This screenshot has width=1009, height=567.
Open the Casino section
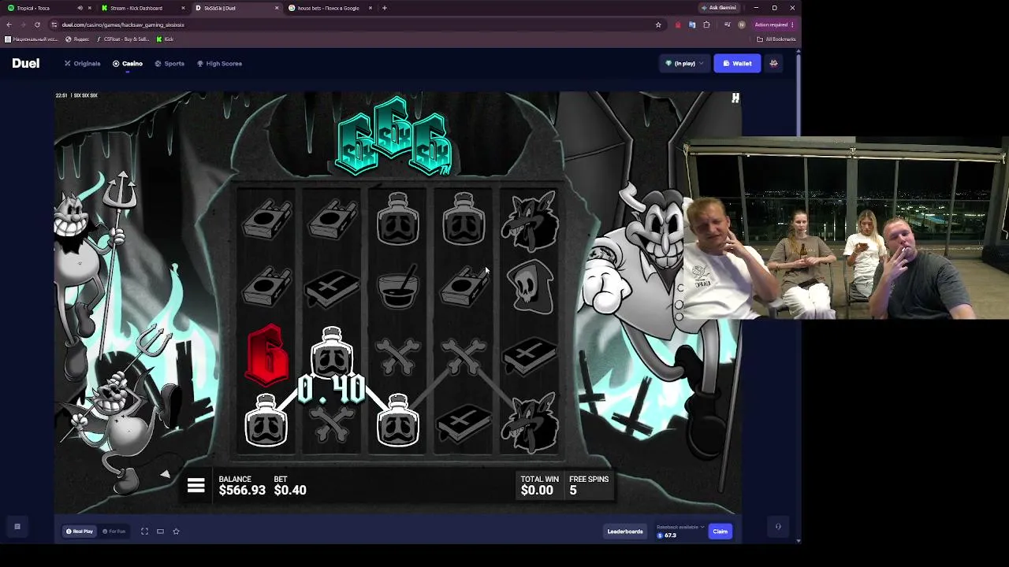pos(128,63)
